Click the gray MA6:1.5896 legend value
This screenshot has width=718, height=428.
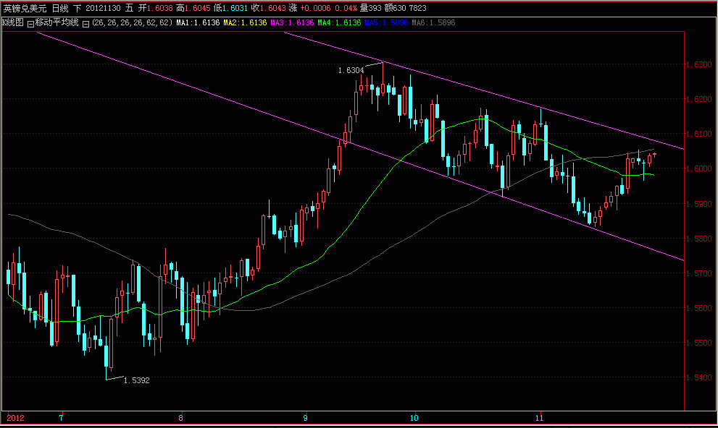[x=434, y=23]
